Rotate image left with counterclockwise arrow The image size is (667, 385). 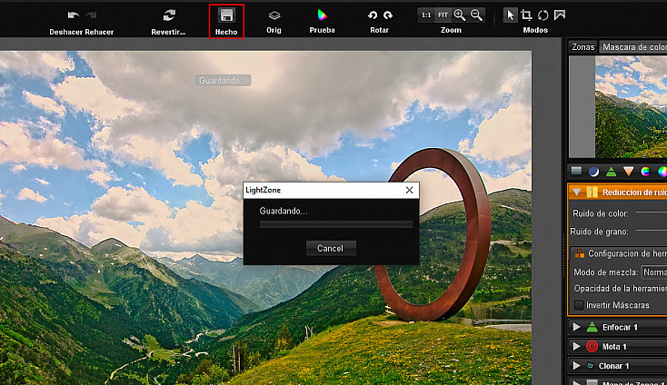pyautogui.click(x=373, y=15)
